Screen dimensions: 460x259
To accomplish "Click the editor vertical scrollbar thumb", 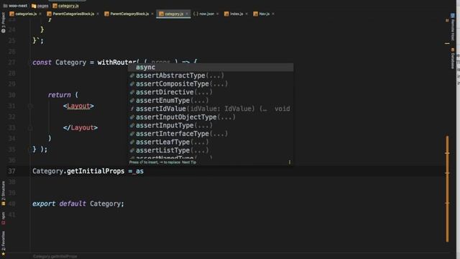I will (447, 188).
